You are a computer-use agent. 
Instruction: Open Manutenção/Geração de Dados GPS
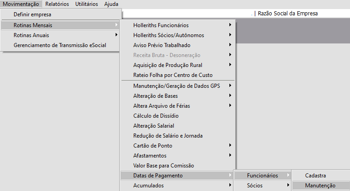coord(176,86)
